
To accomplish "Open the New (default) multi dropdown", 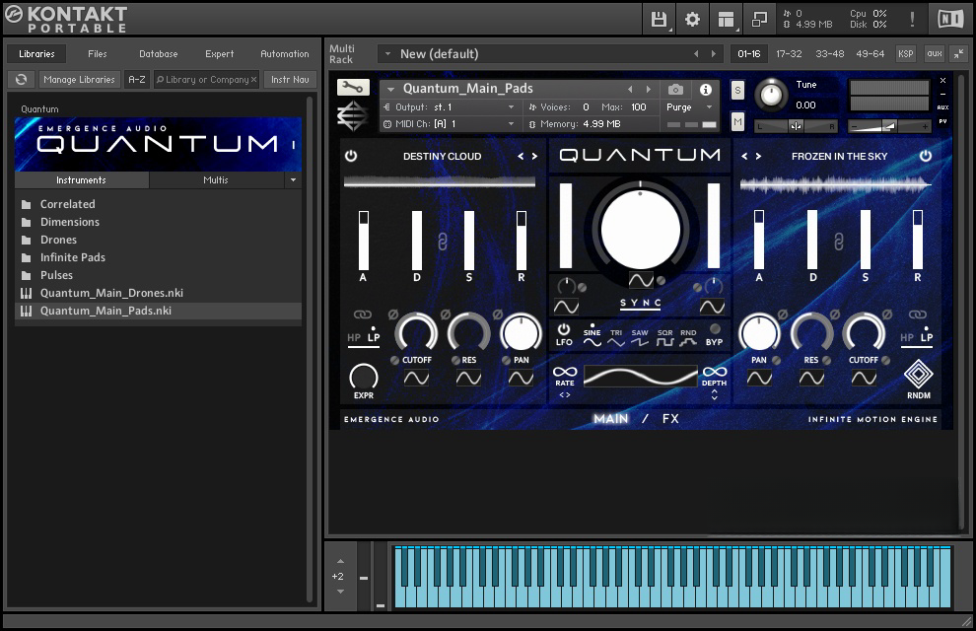I will tap(548, 54).
